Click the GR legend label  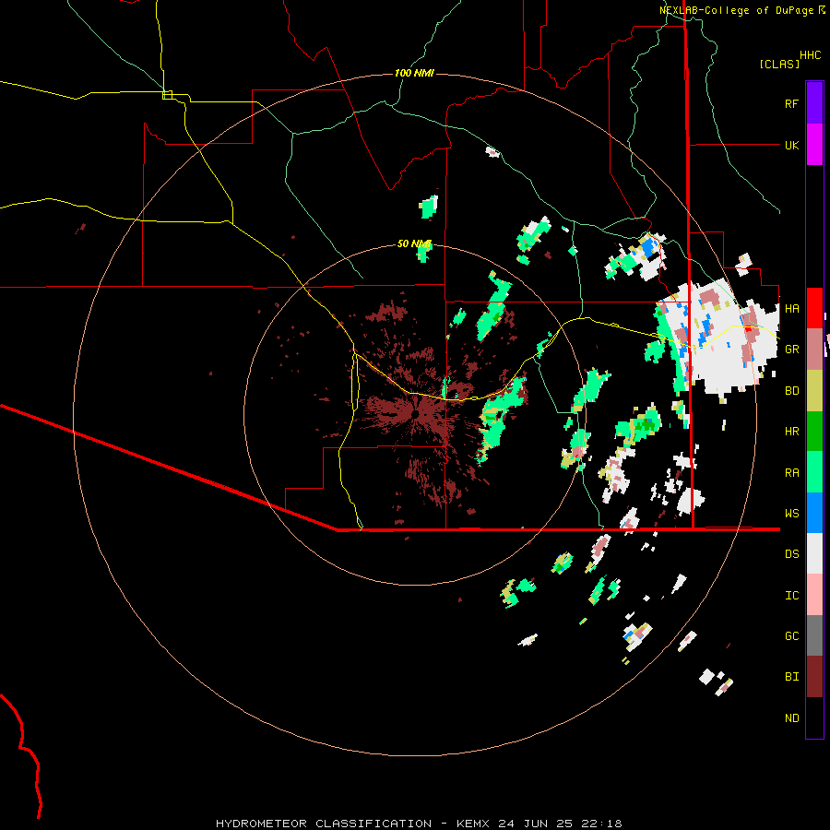pyautogui.click(x=791, y=350)
